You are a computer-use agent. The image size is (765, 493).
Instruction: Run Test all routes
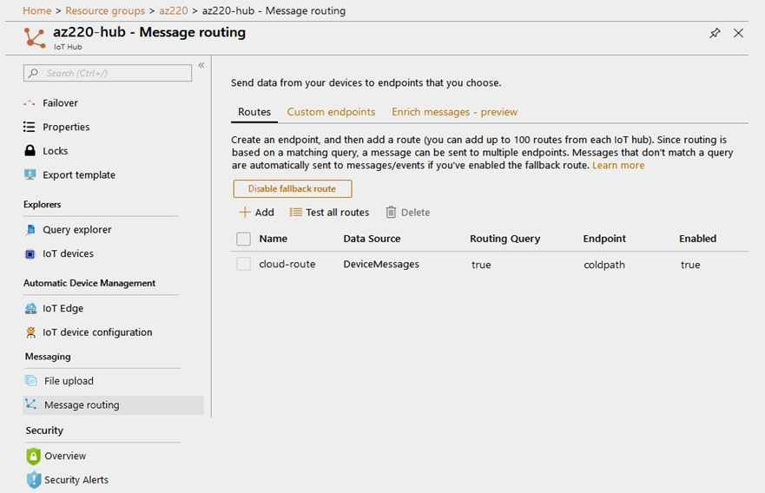[x=329, y=213]
